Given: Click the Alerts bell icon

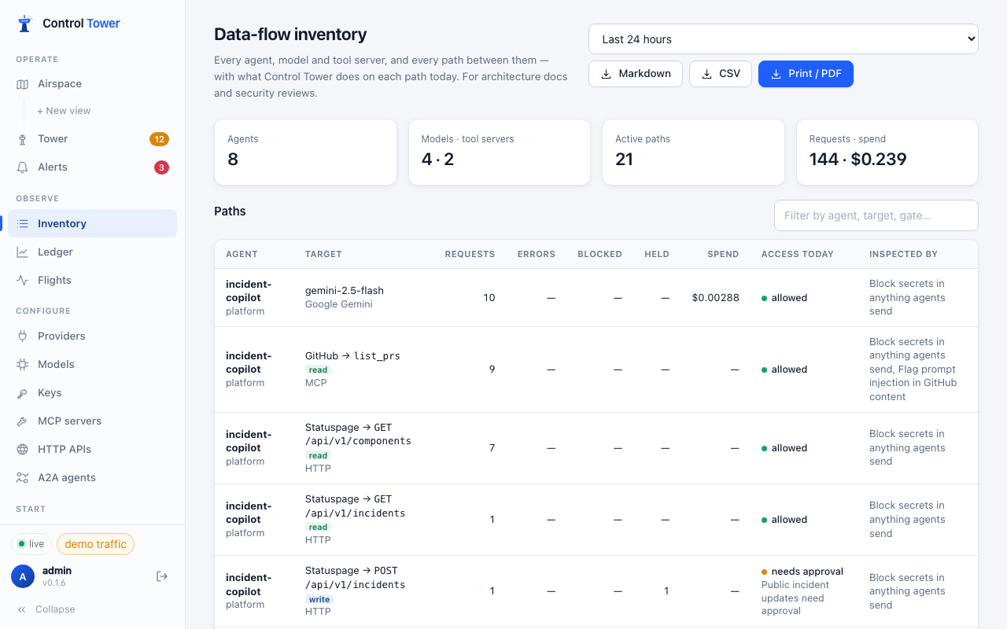Looking at the screenshot, I should coord(22,167).
